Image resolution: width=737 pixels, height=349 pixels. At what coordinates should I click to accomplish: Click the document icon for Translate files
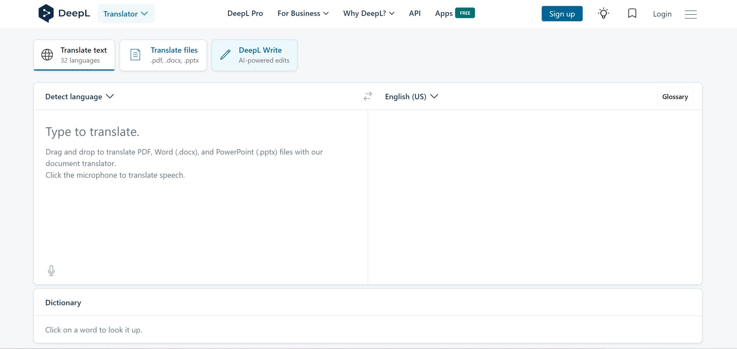135,55
